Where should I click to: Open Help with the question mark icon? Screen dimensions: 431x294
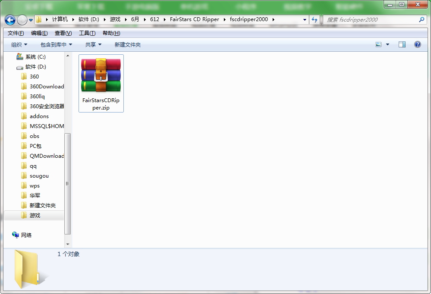[x=417, y=44]
